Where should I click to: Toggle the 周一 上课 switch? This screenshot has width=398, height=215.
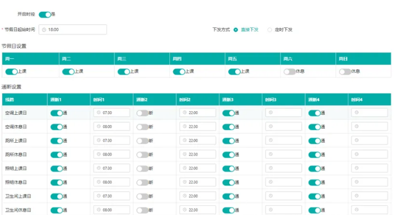(x=12, y=72)
